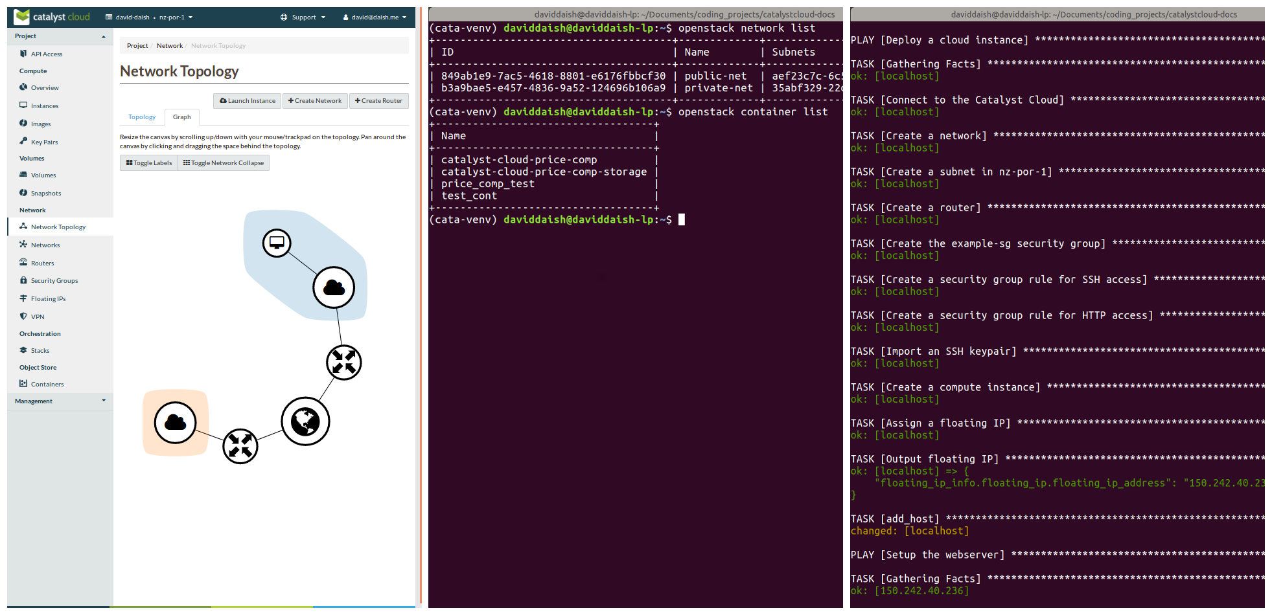This screenshot has height=615, width=1272.
Task: Click 'TASK [Assign a floating IP]' line
Action: 1058,423
